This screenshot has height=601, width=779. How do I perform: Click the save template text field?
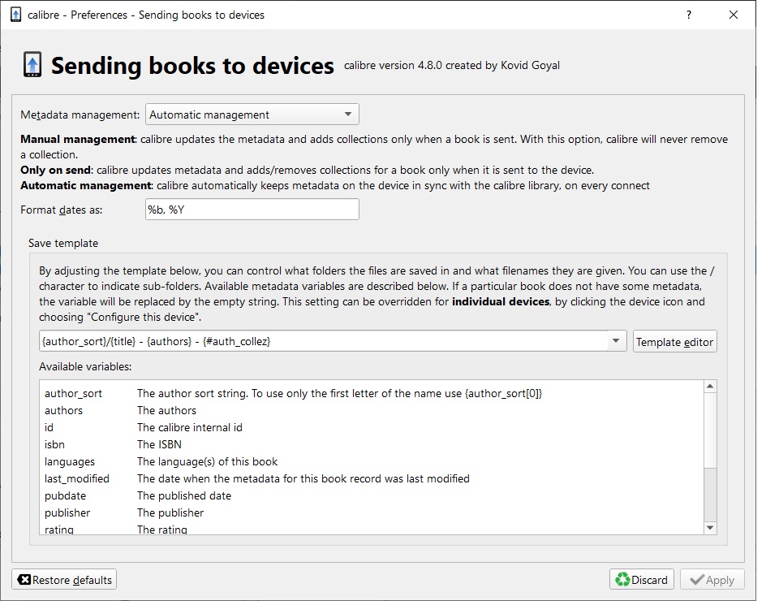[323, 342]
